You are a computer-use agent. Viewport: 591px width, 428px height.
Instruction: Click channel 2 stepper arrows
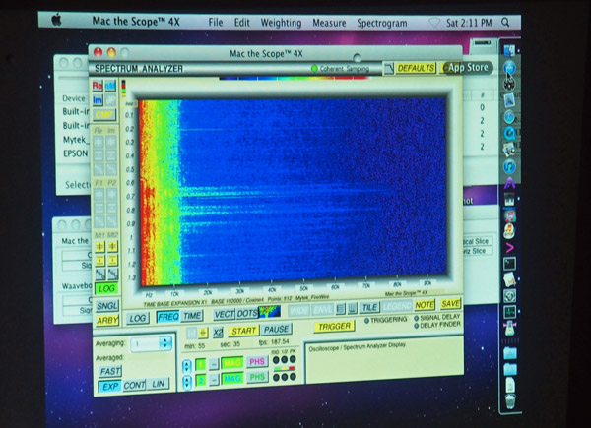point(187,383)
